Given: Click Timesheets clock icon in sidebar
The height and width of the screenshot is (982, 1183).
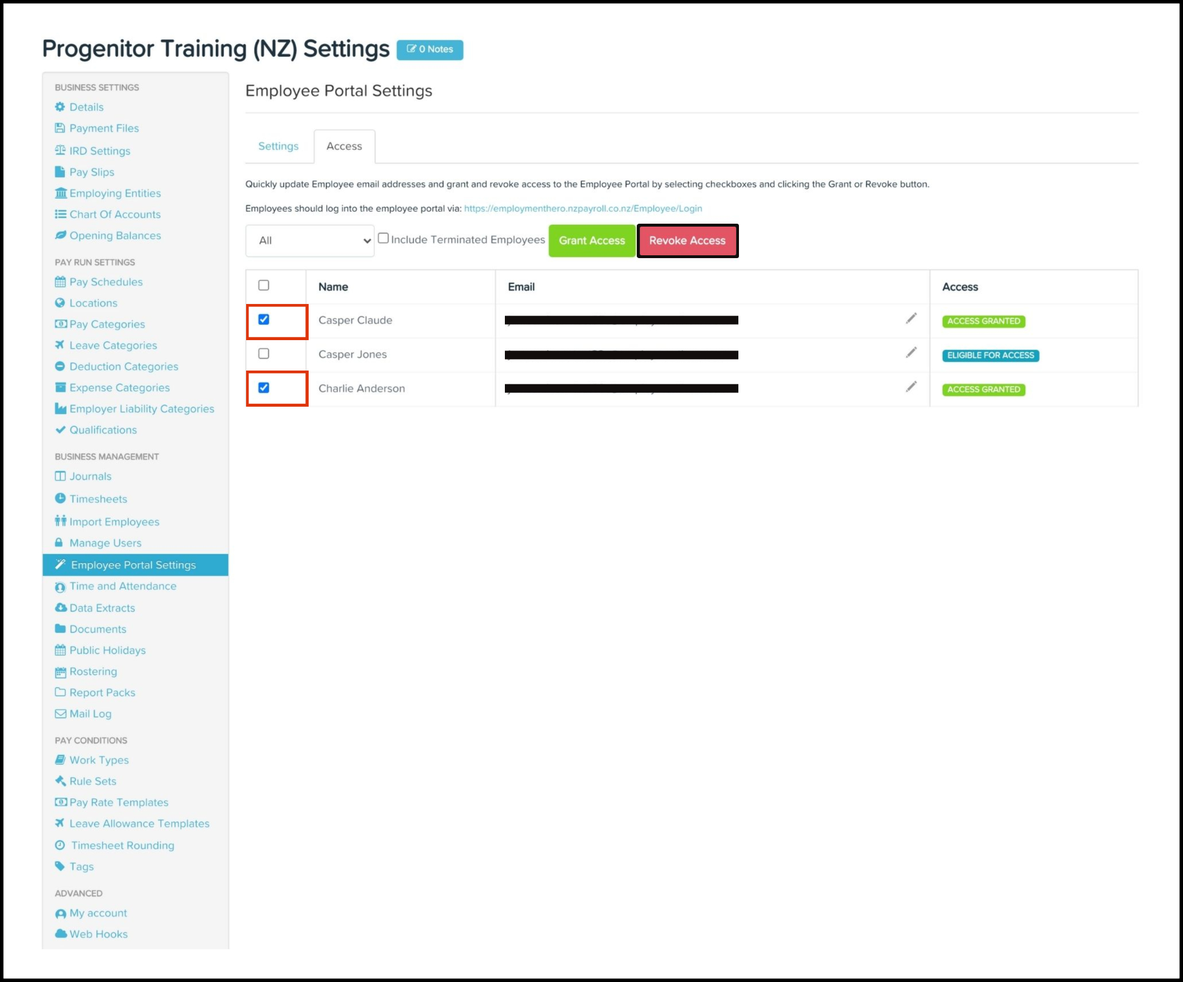Looking at the screenshot, I should 60,498.
